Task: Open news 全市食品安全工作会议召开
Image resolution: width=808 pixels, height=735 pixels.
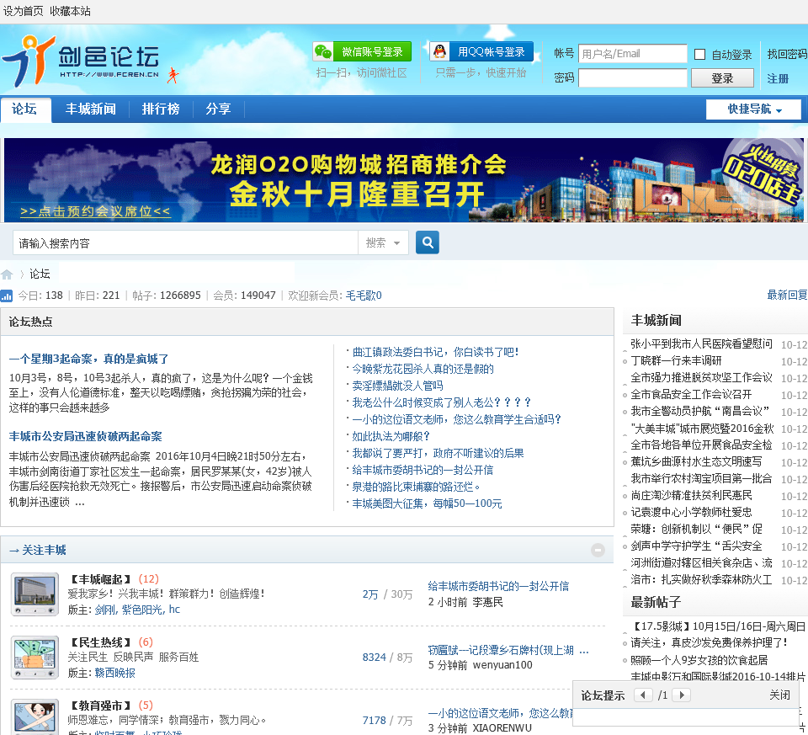Action: (x=691, y=394)
